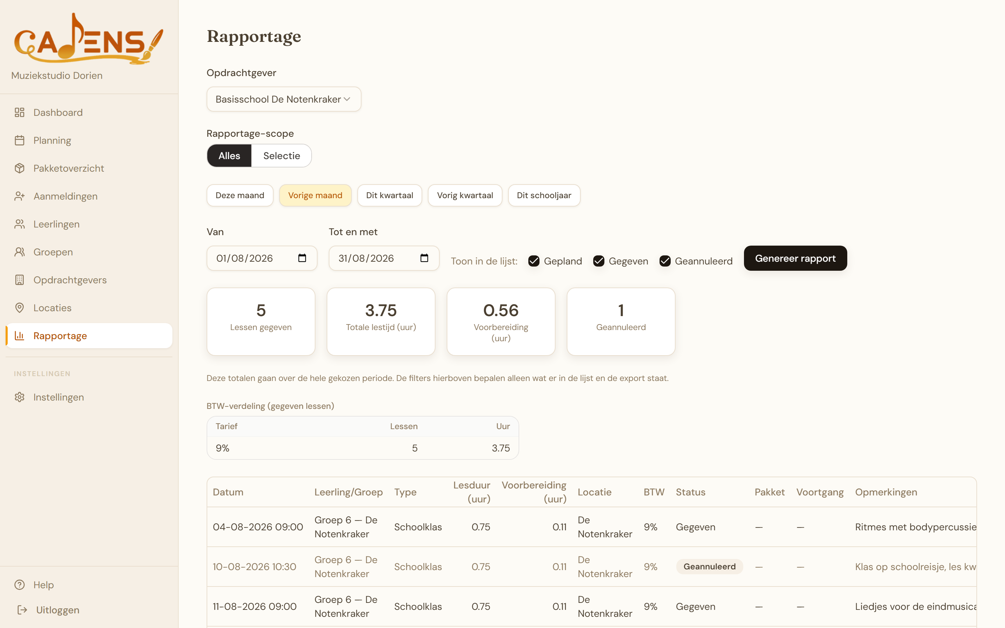Click the Geannuleerd status badge
The height and width of the screenshot is (628, 1005).
[x=709, y=567]
